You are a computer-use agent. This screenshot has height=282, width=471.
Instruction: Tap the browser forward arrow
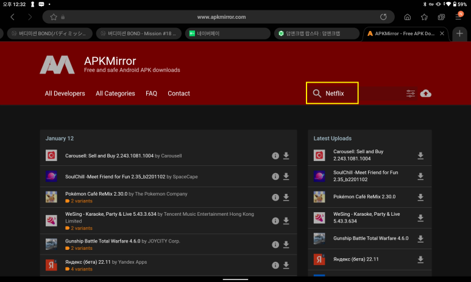(x=30, y=17)
